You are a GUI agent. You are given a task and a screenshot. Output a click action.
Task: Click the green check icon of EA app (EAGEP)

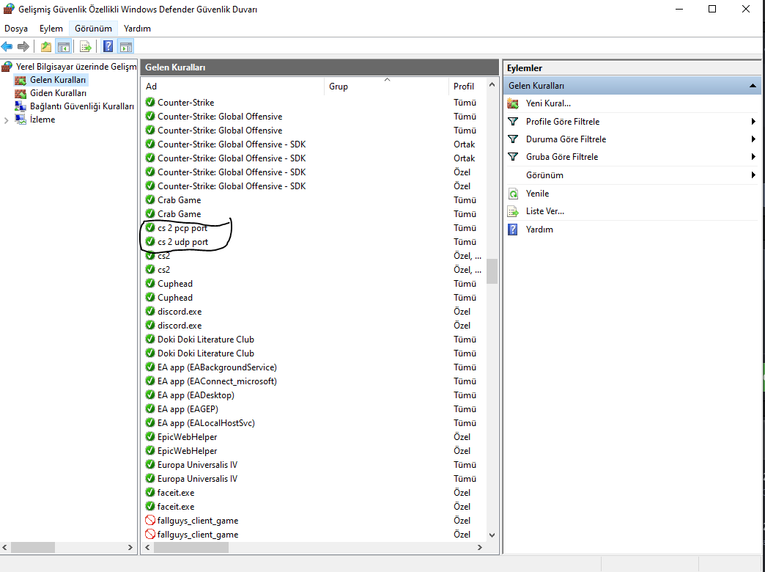click(x=150, y=409)
